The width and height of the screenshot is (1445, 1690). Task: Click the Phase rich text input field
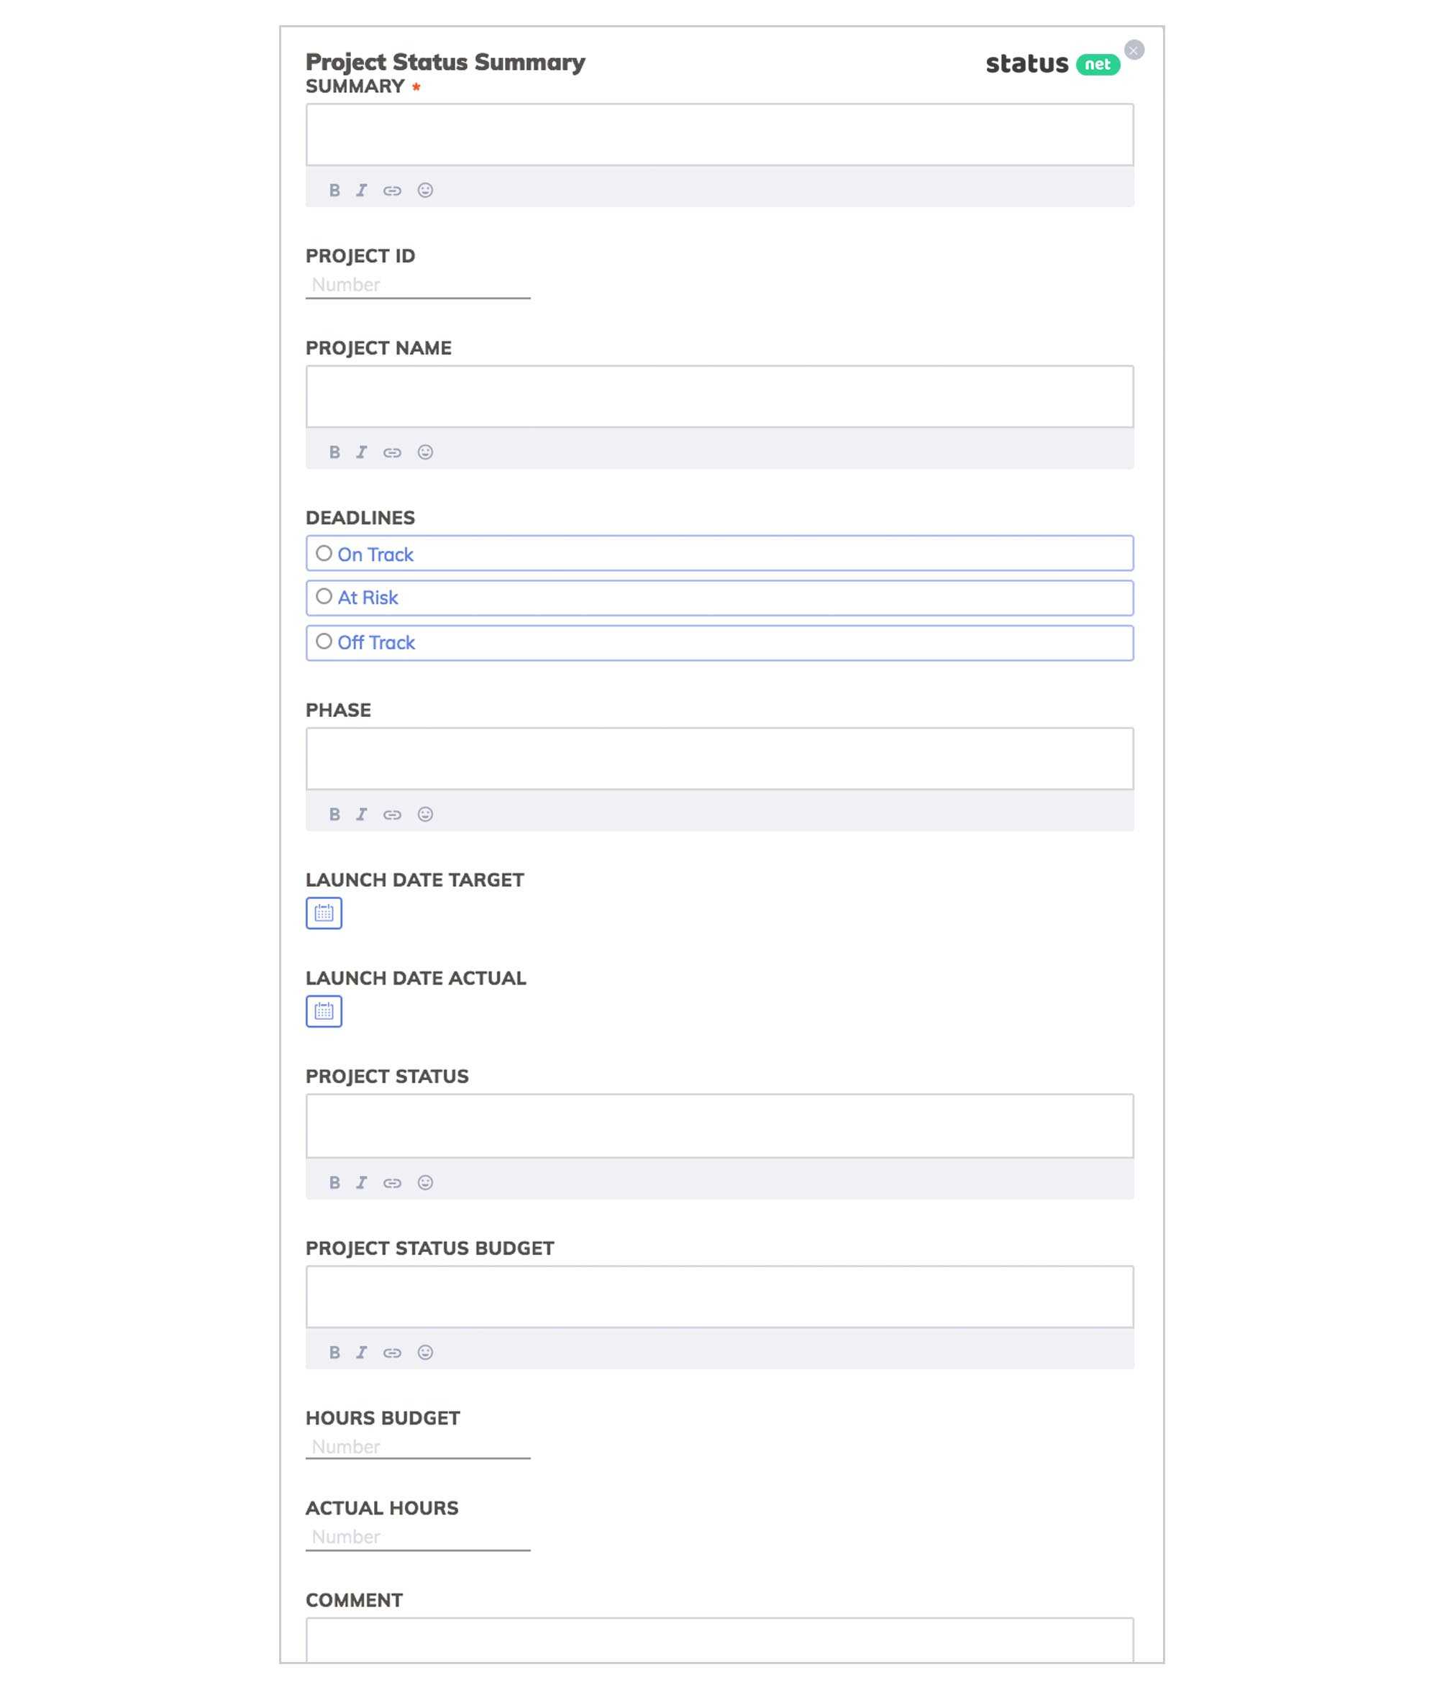click(719, 757)
